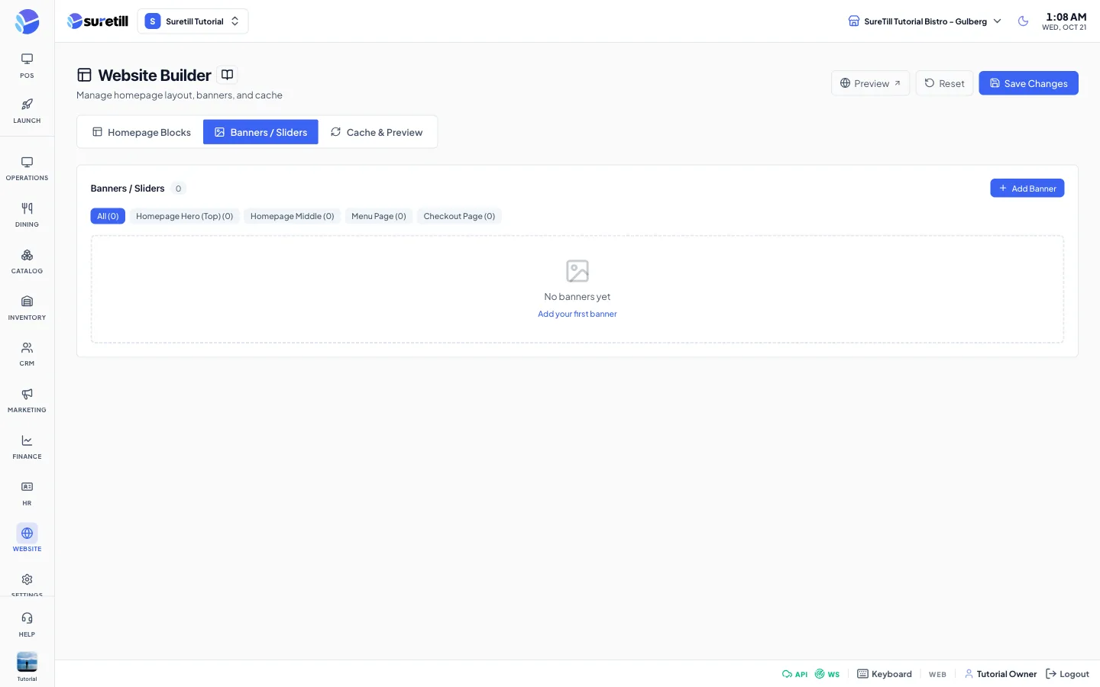
Task: Click the Website Builder docs book icon
Action: coord(227,75)
